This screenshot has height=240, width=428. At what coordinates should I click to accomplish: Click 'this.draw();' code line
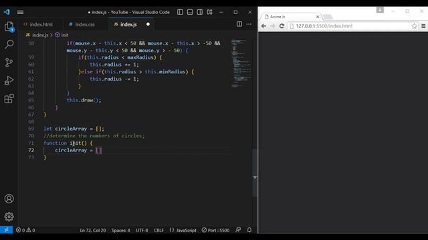[x=84, y=100]
